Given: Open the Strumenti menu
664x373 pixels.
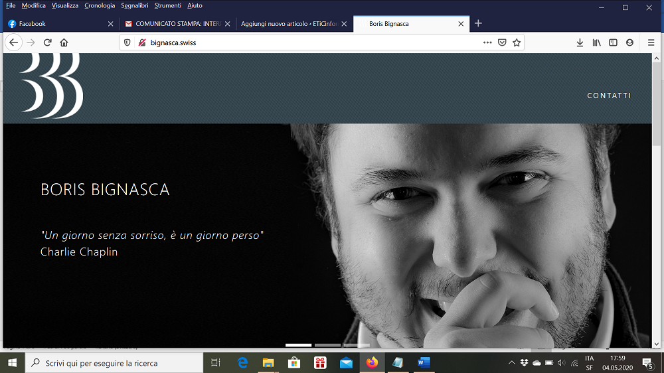Looking at the screenshot, I should click(168, 5).
